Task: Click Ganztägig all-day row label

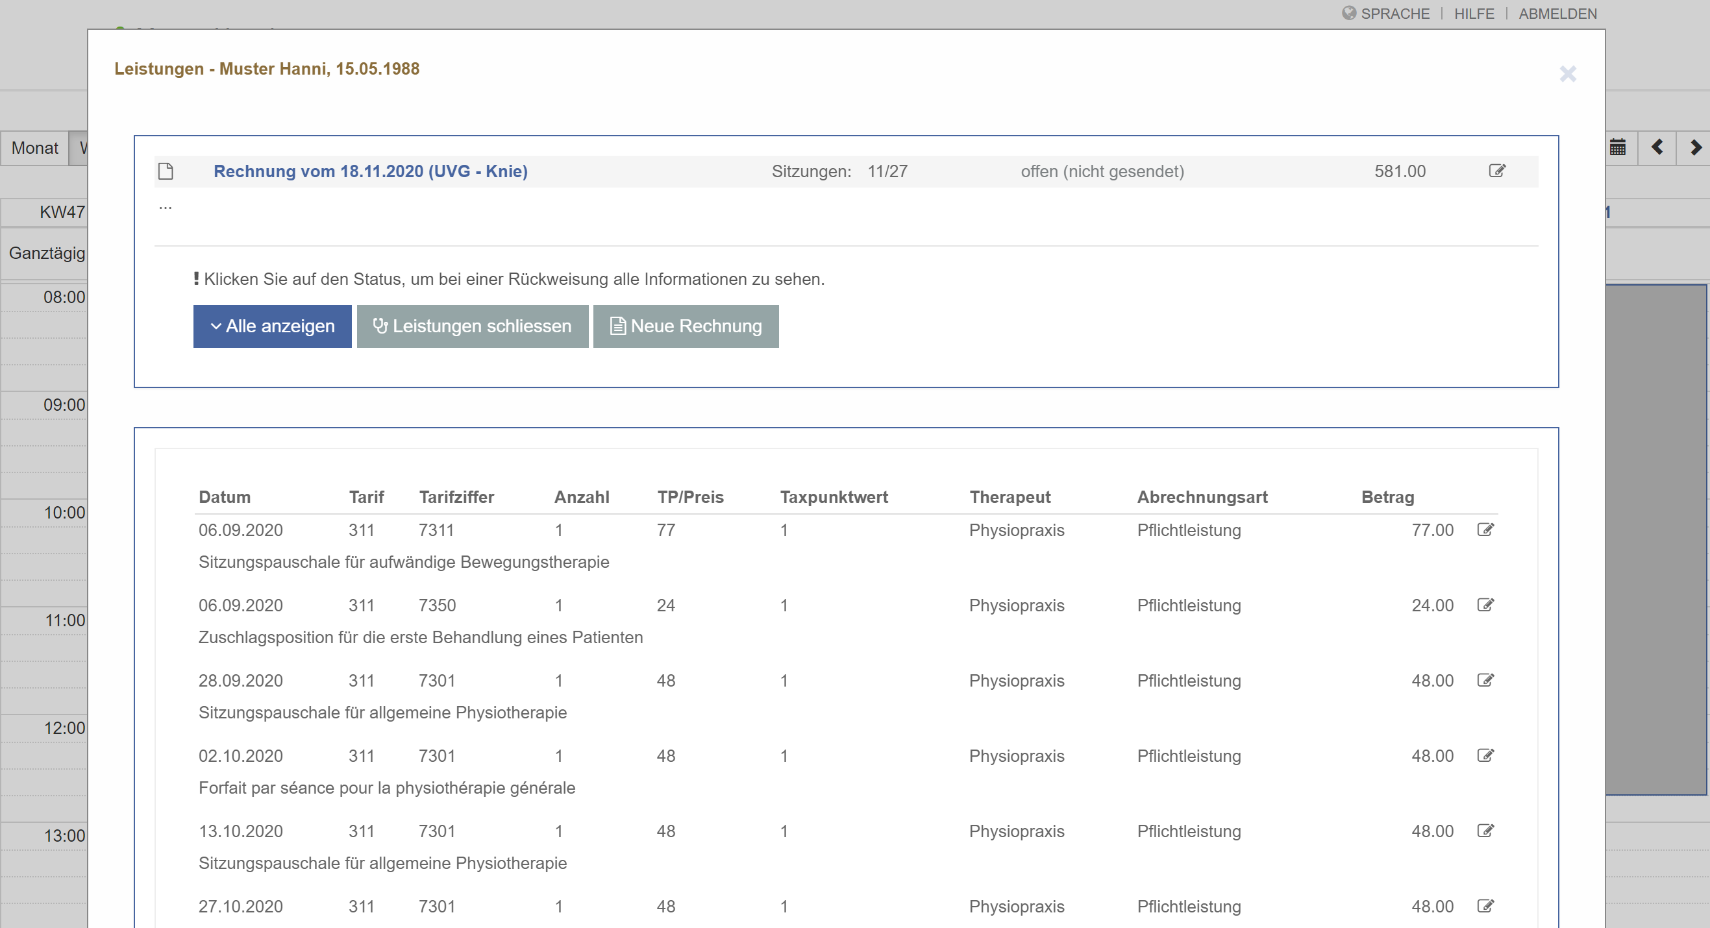Action: coord(47,252)
